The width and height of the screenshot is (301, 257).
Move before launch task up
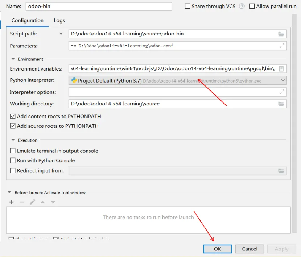tap(43, 202)
